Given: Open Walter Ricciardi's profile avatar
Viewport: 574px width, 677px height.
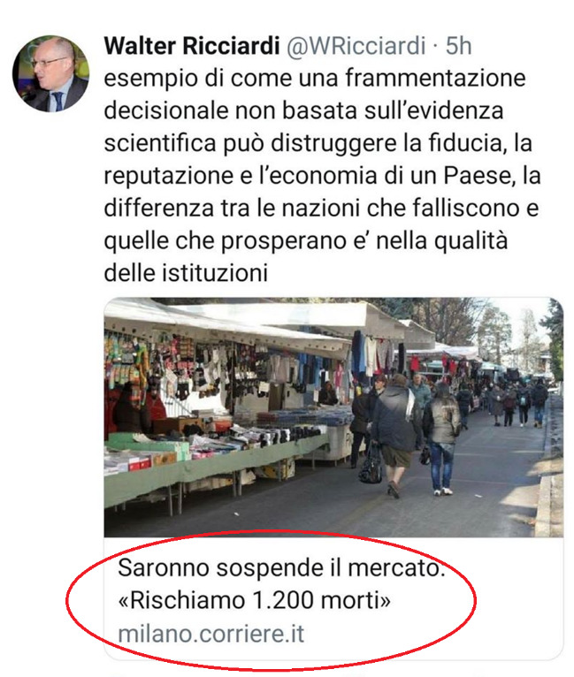Looking at the screenshot, I should pyautogui.click(x=51, y=74).
